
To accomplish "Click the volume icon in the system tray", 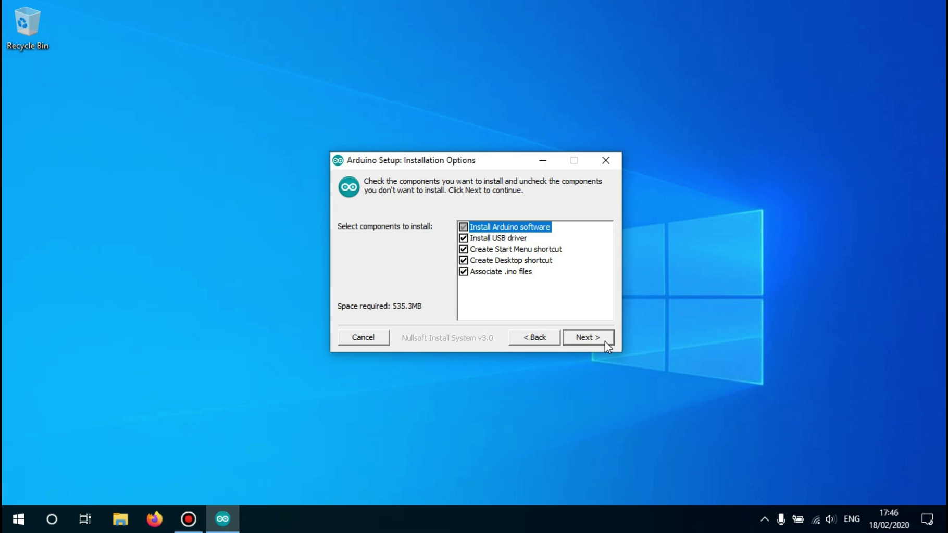I will 830,518.
